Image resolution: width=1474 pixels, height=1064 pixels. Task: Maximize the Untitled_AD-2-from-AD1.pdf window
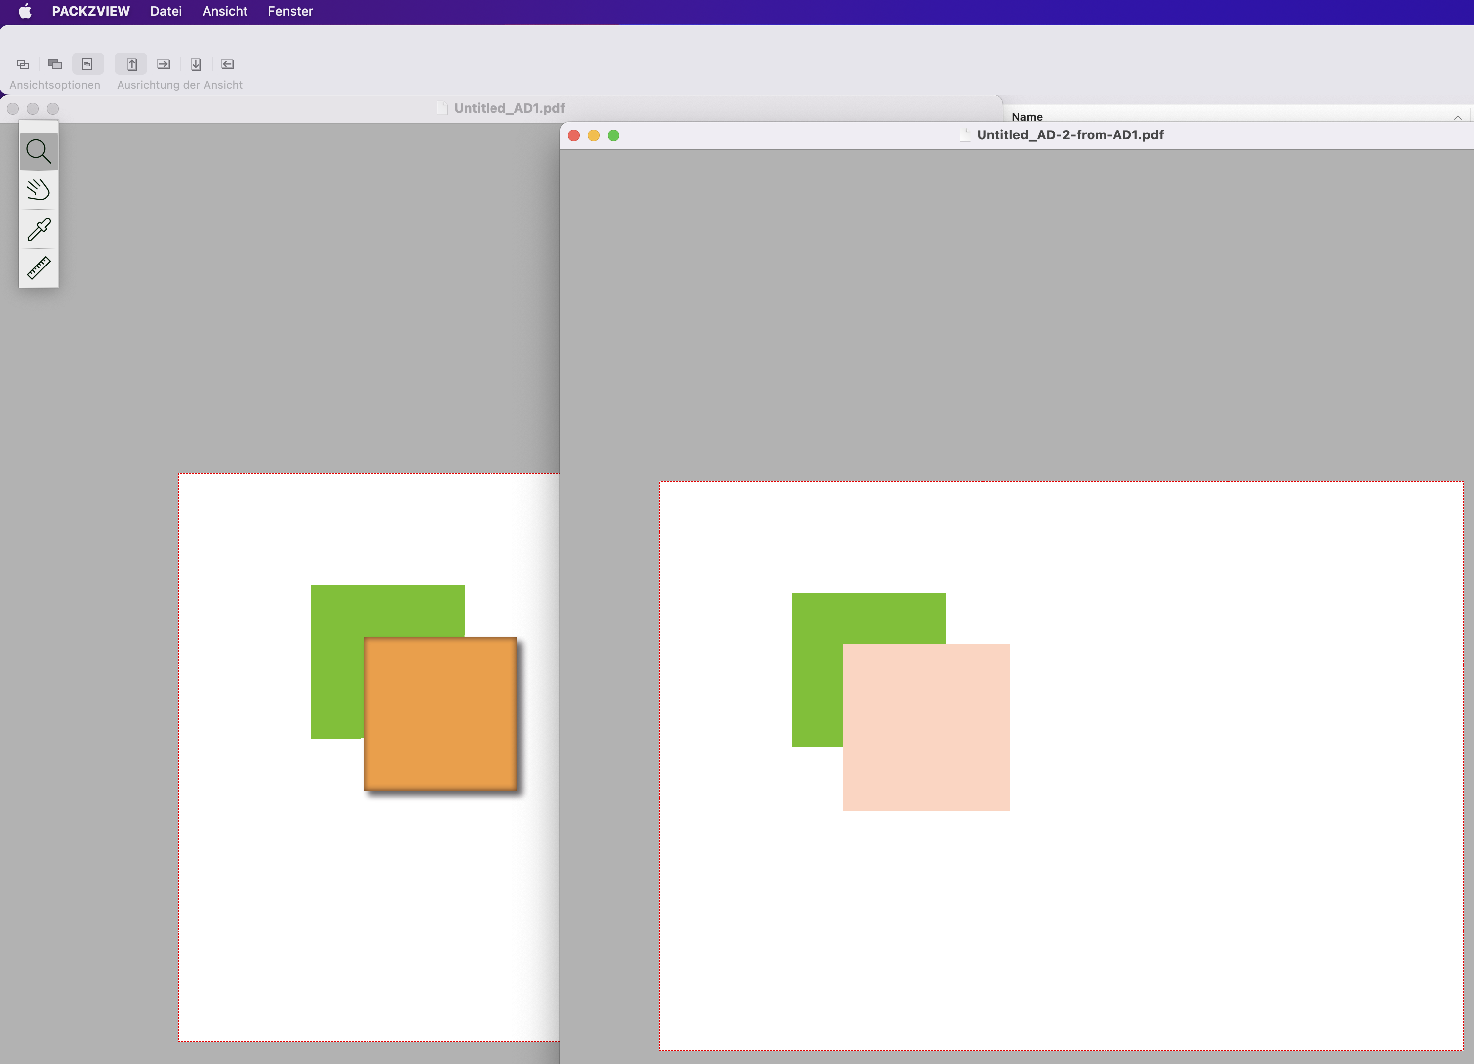pyautogui.click(x=614, y=135)
